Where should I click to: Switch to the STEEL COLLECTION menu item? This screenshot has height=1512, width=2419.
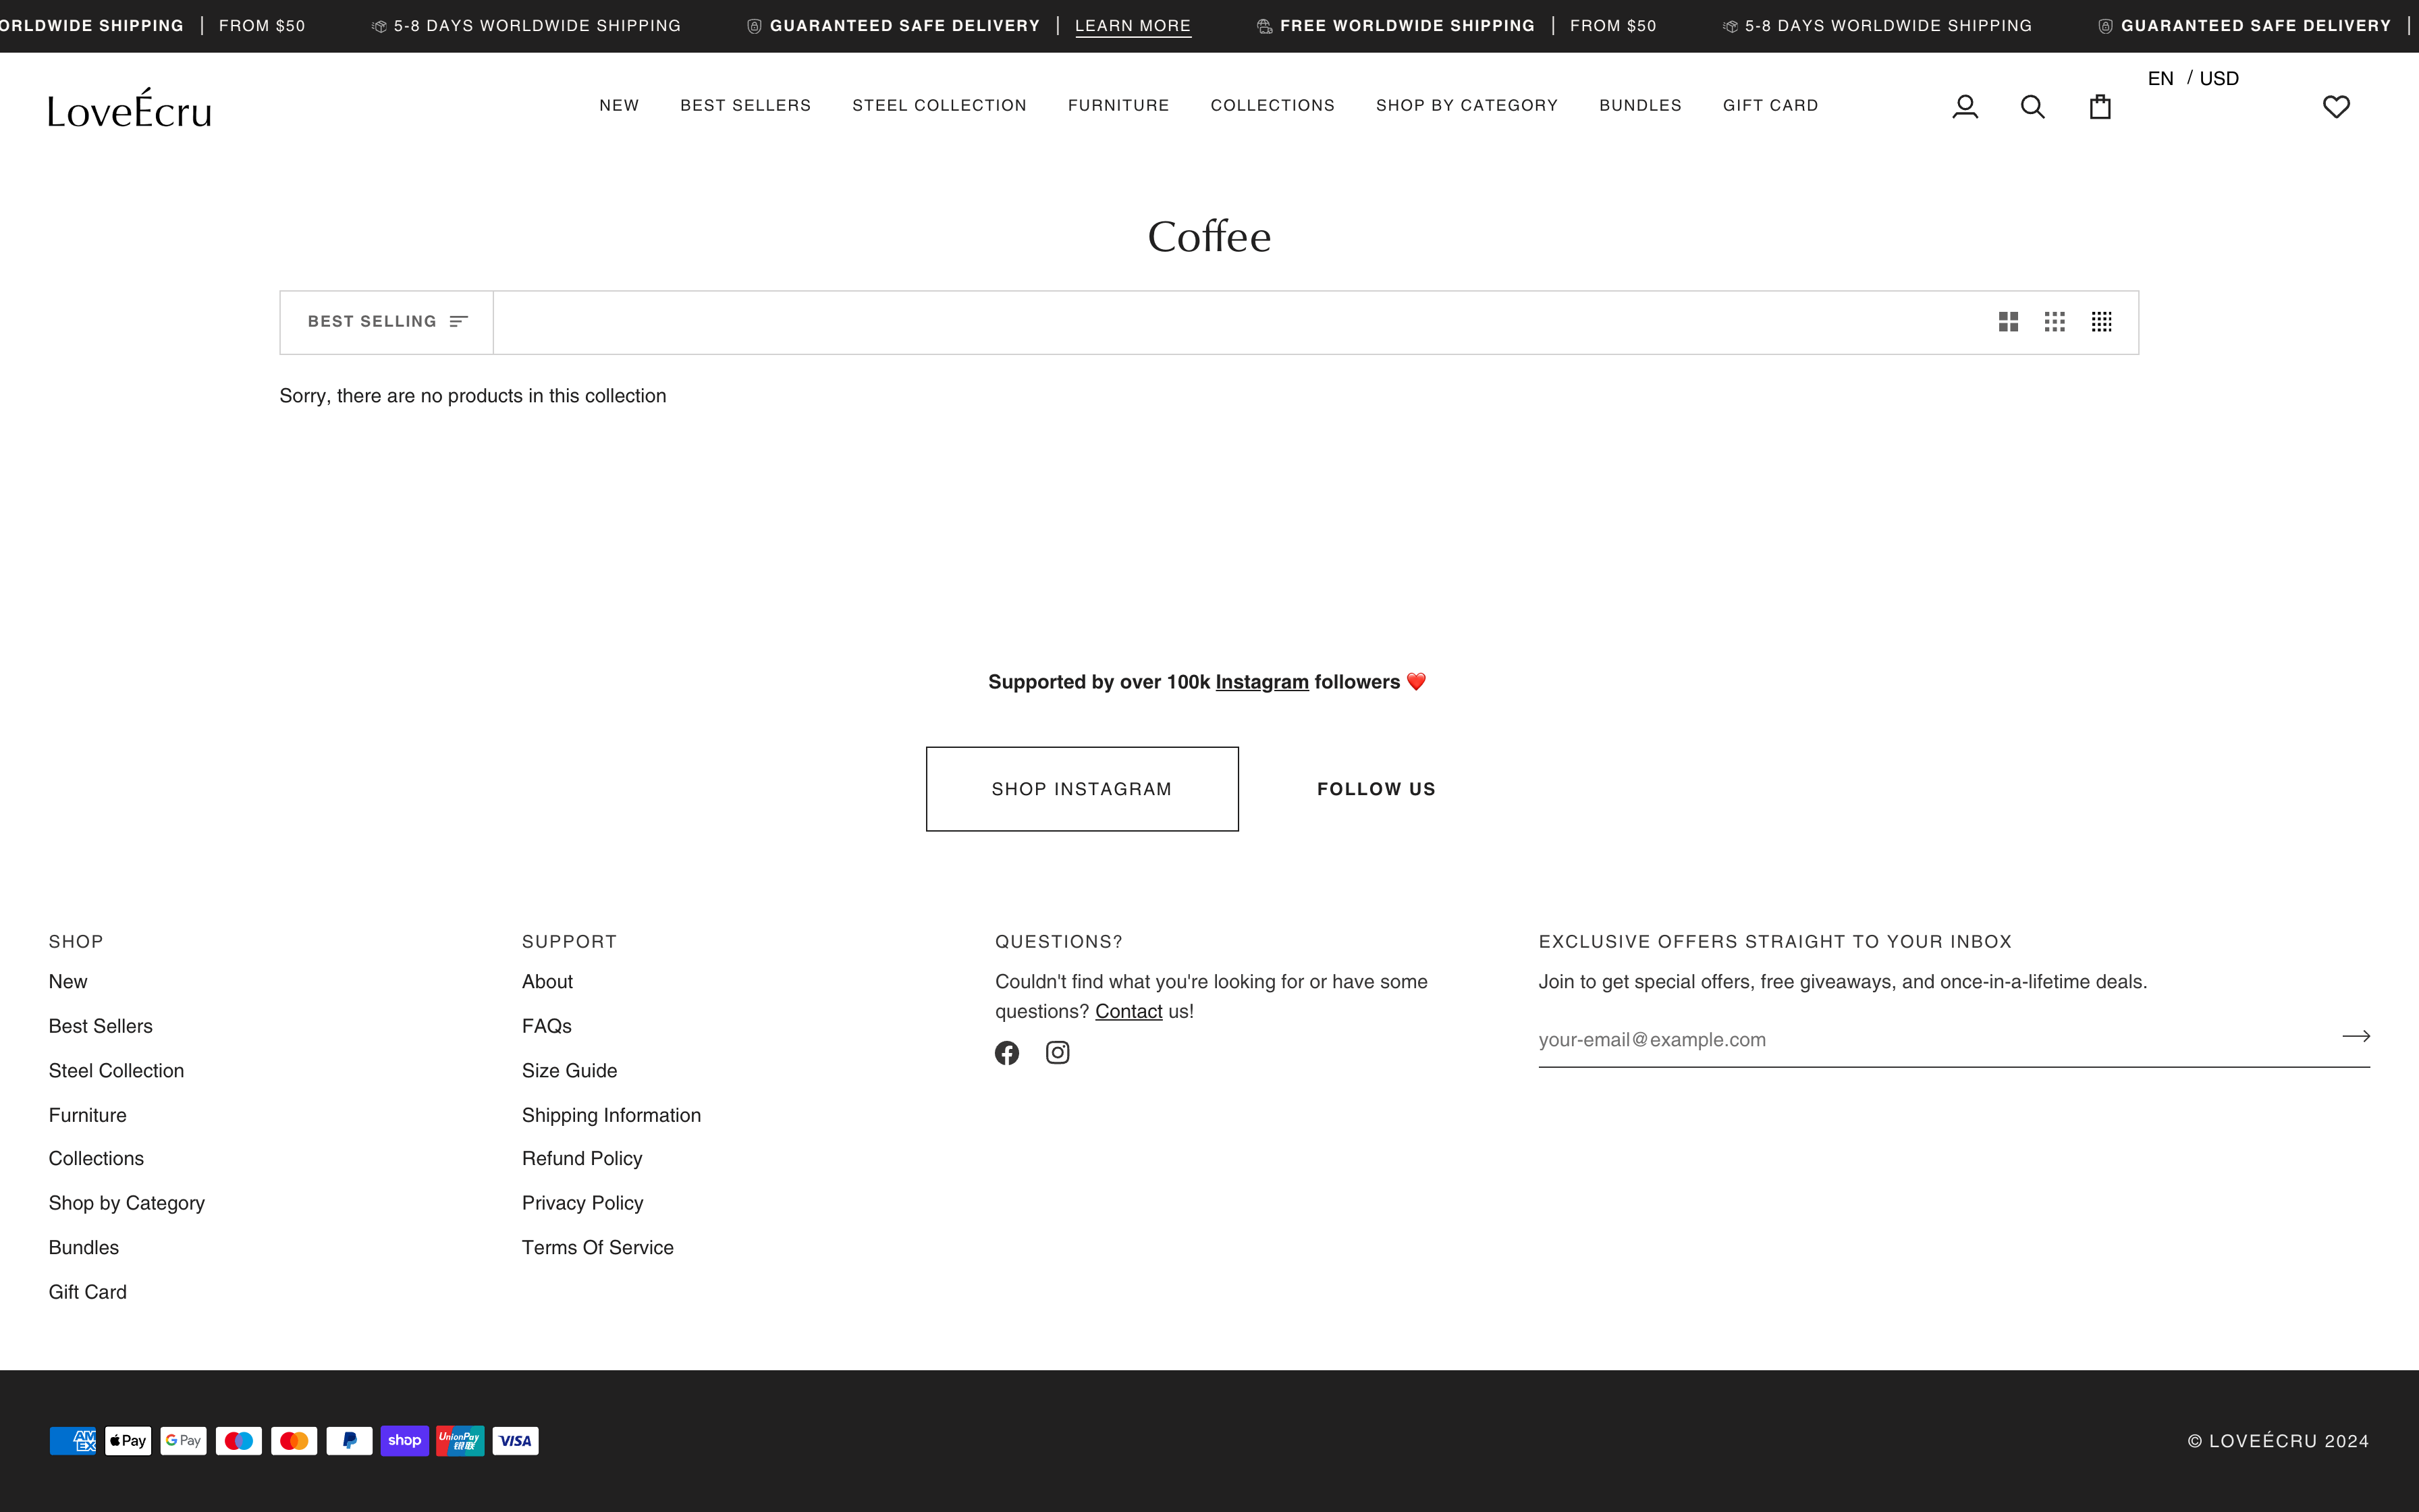click(x=939, y=105)
